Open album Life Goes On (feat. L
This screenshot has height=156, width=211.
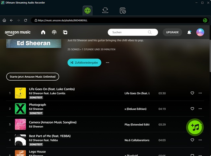pos(137,93)
